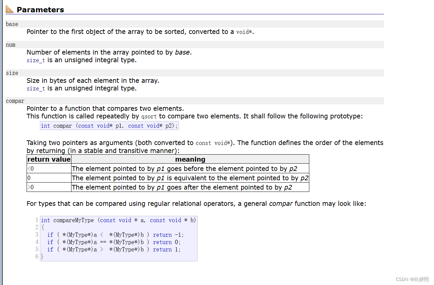Click 'Size in bytes of each element' text
The width and height of the screenshot is (434, 285).
coord(93,80)
